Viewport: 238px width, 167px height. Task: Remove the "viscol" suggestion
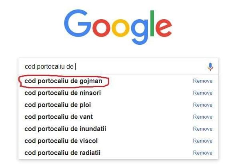point(202,141)
